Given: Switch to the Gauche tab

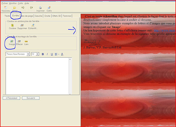Looking at the screenshot, I should (x=39, y=16).
